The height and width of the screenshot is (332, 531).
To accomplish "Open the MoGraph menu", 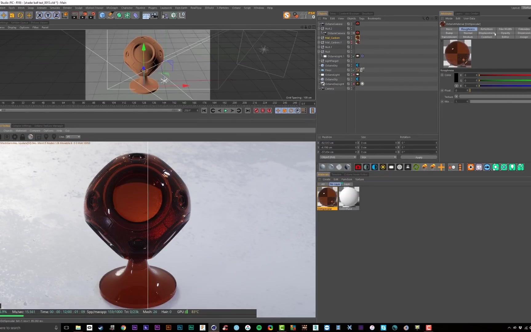I will click(x=112, y=8).
